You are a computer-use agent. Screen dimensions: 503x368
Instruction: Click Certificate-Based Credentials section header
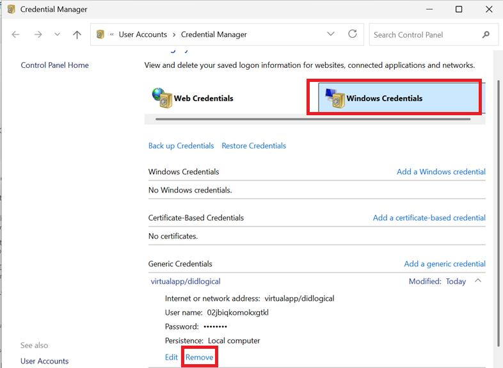click(x=196, y=218)
